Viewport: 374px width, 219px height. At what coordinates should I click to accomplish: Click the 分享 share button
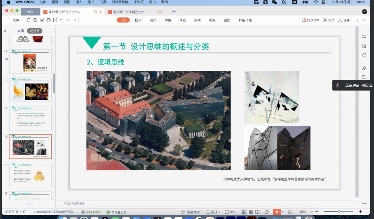[x=344, y=20]
